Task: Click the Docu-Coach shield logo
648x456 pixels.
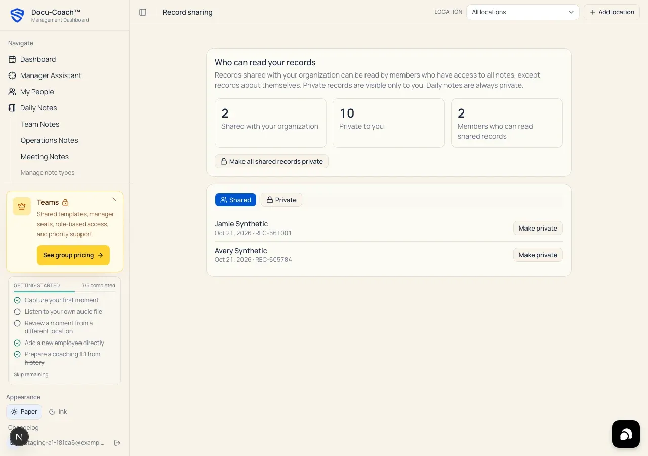Action: pos(17,15)
